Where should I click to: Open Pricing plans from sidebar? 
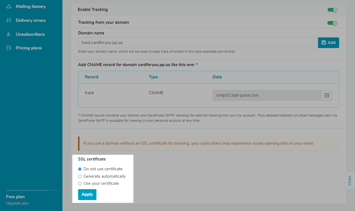(29, 48)
